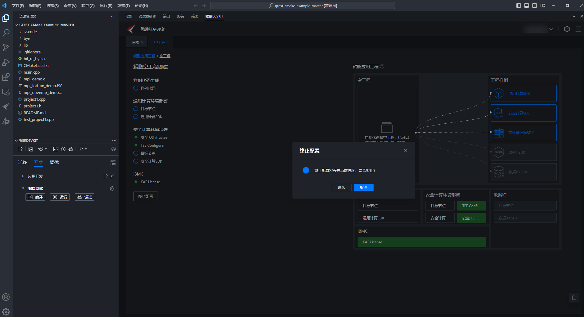Click Customize Layout icon in title bar
This screenshot has width=584, height=317.
coord(543,6)
